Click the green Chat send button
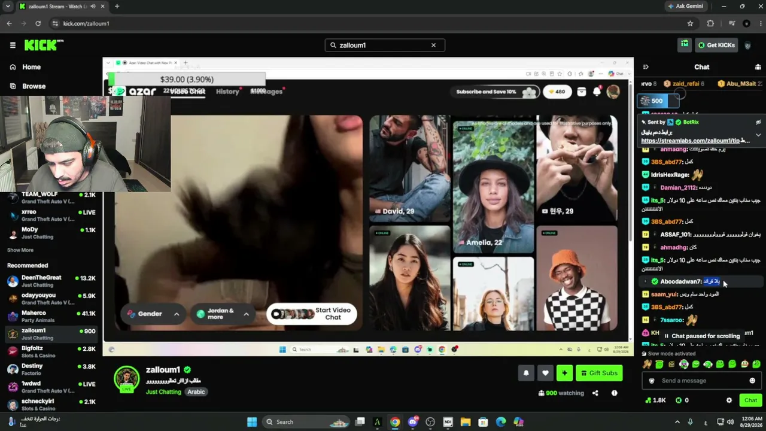Screen dimensions: 766x431 click(x=750, y=400)
